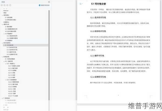Go to section 4.1 in the outline
Image resolution: width=162 pixels, height=111 pixels.
pyautogui.click(x=9, y=27)
